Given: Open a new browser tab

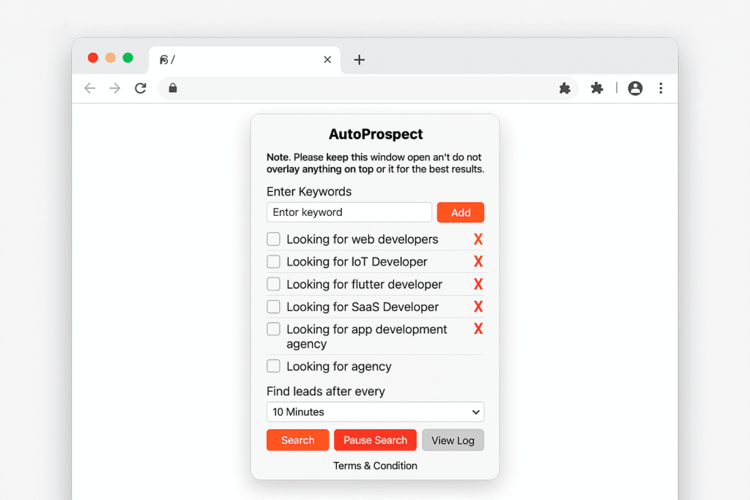Looking at the screenshot, I should pyautogui.click(x=359, y=60).
